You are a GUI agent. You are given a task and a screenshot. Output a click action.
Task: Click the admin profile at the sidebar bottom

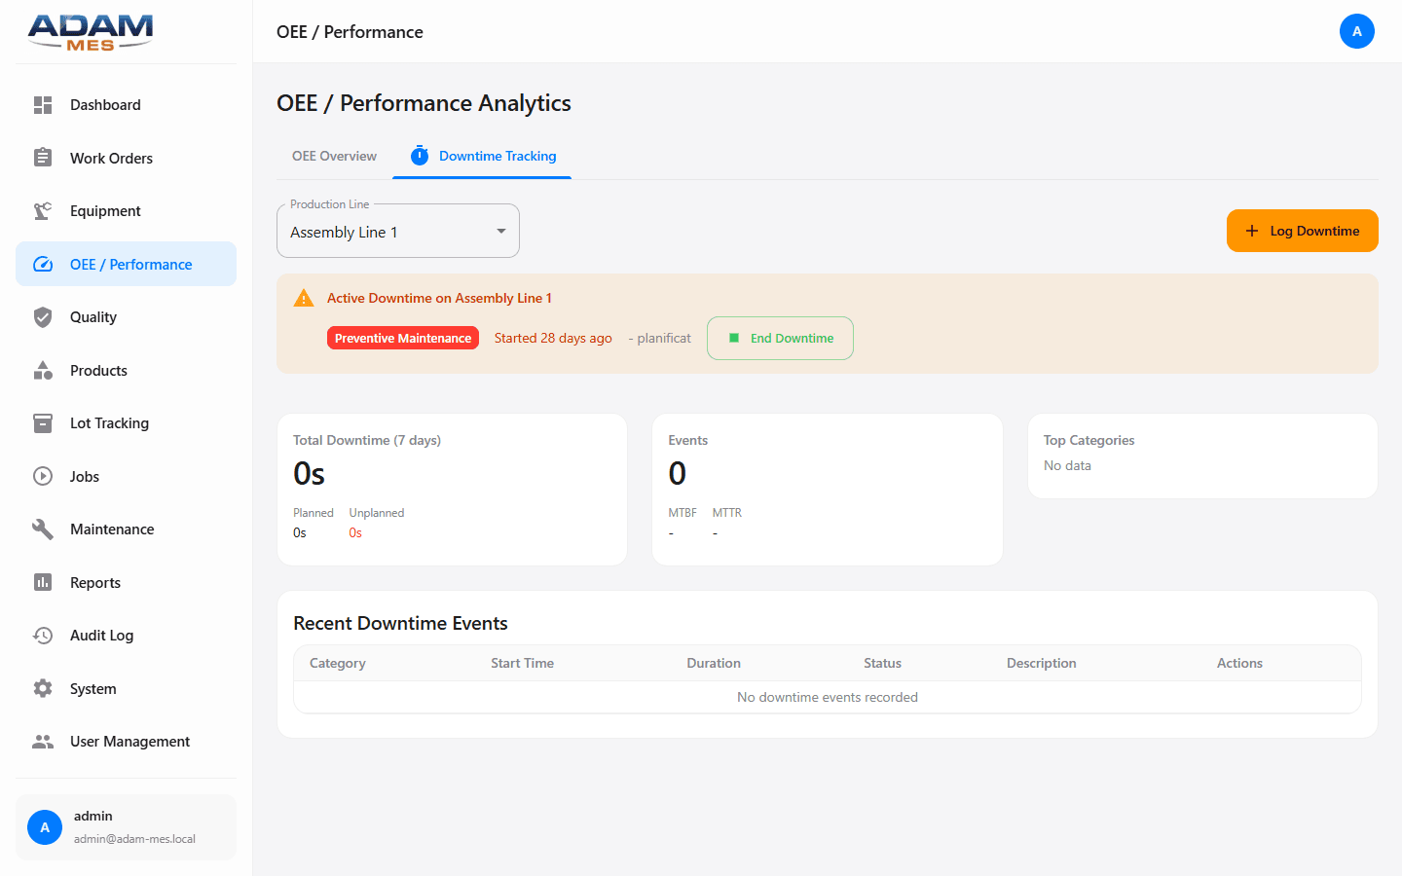(x=126, y=826)
